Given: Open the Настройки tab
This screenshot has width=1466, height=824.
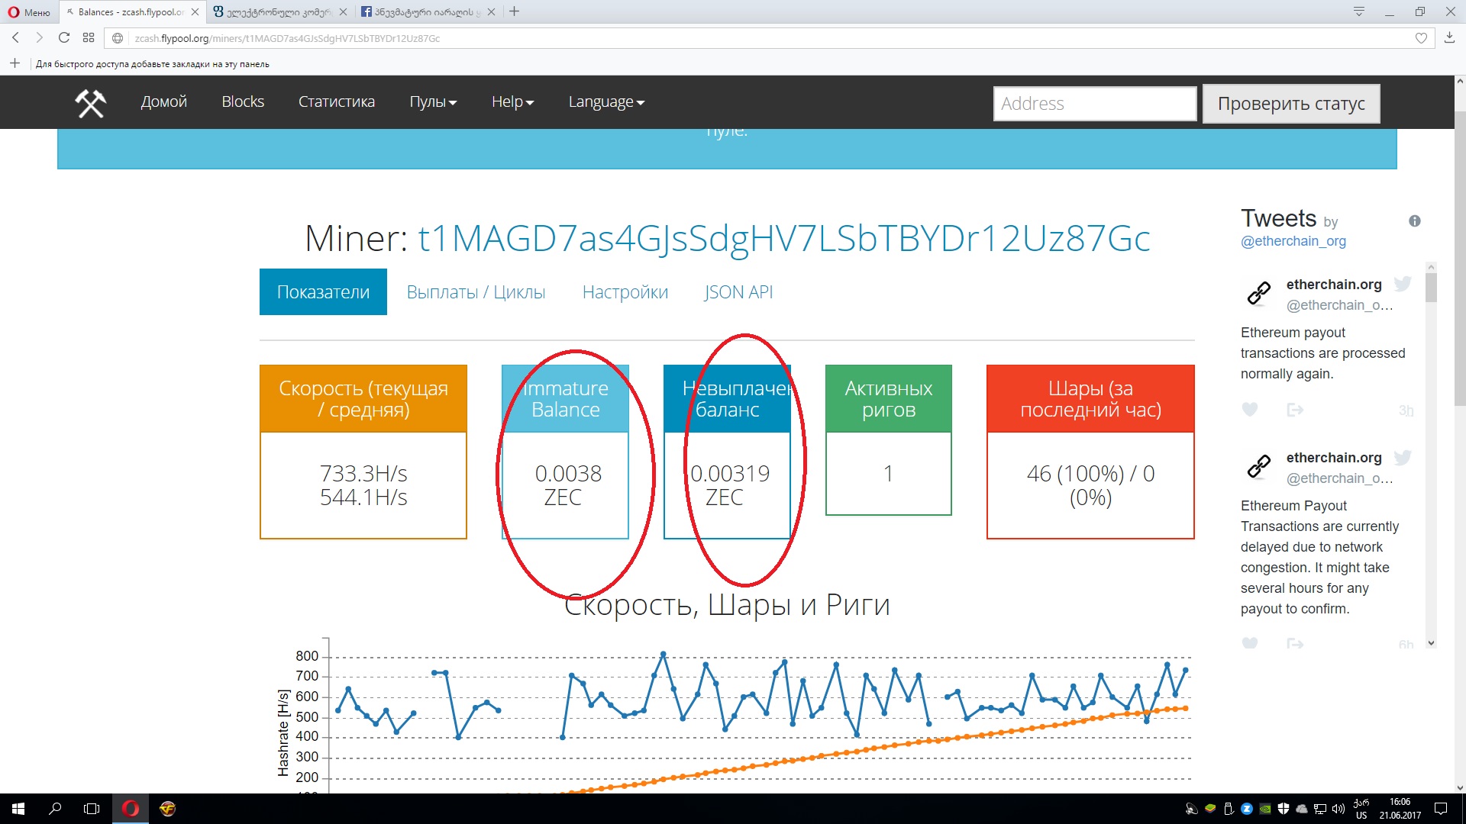Looking at the screenshot, I should (625, 292).
